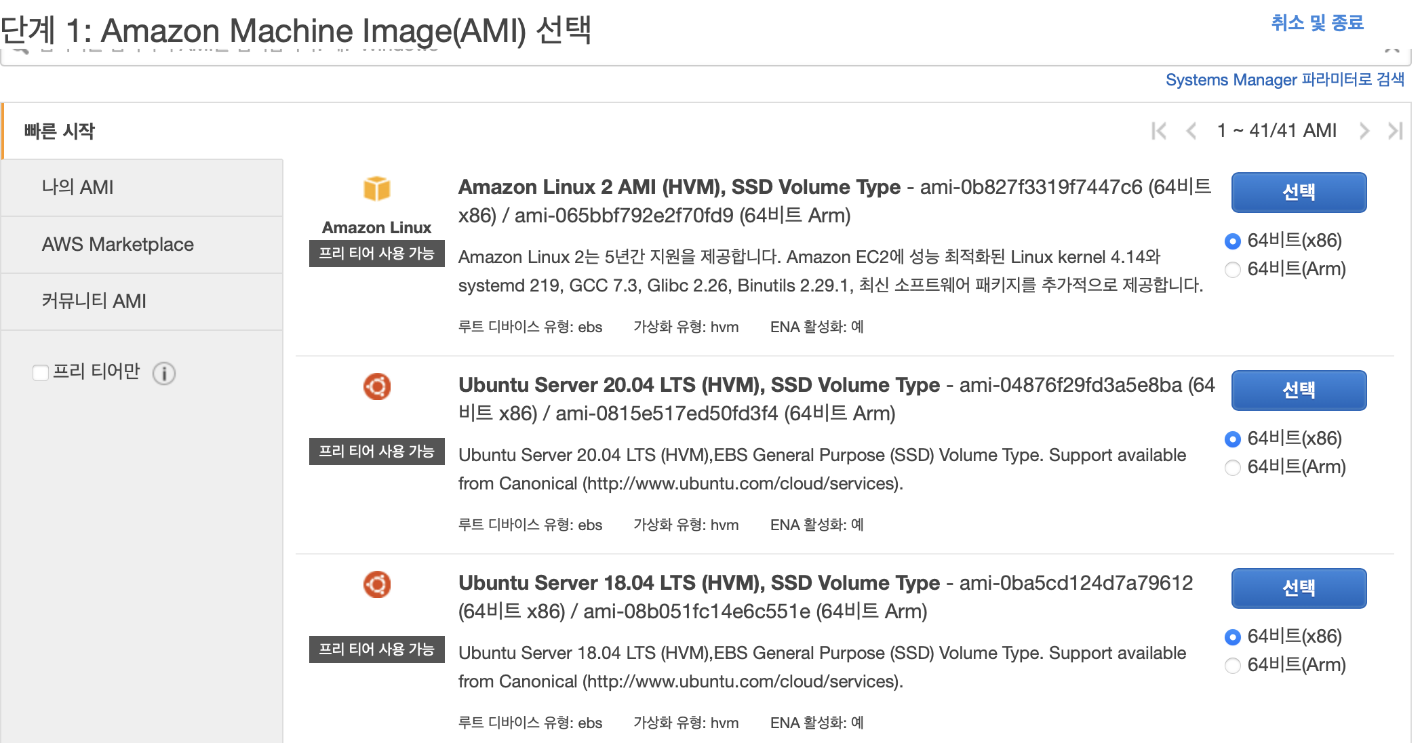Open the 프리 티어만 info icon
The image size is (1420, 743).
[164, 373]
